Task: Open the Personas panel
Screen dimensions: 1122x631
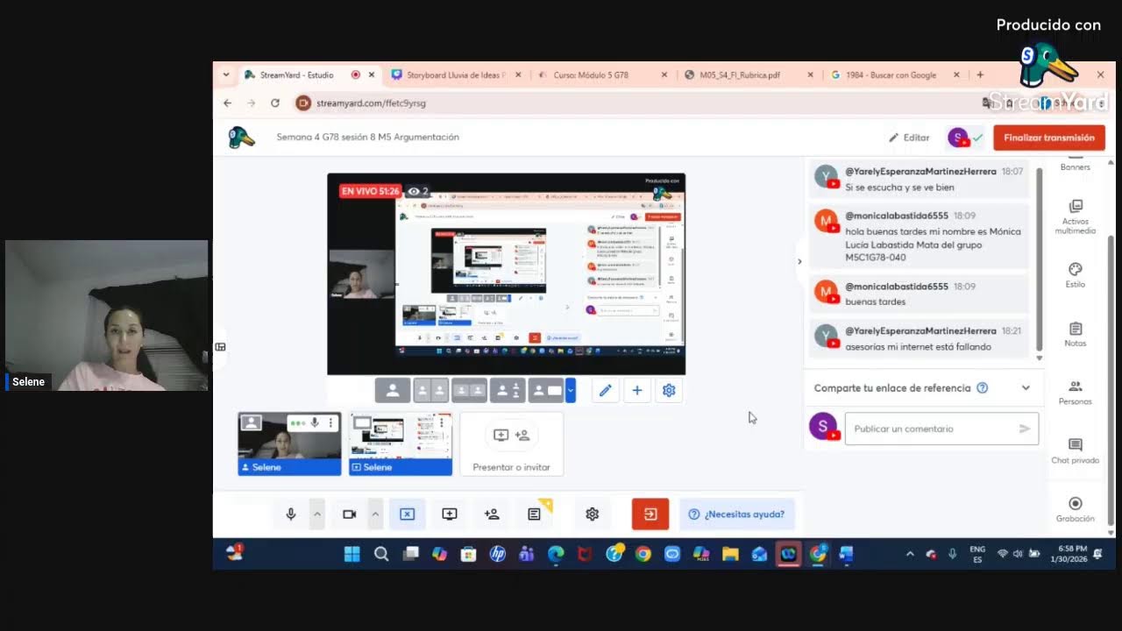Action: click(1076, 393)
